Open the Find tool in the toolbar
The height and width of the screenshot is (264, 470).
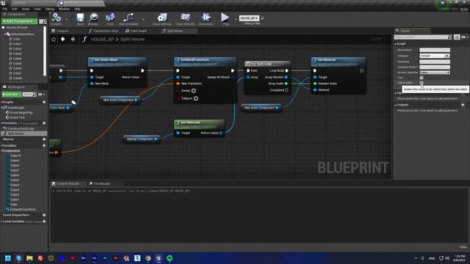point(110,19)
